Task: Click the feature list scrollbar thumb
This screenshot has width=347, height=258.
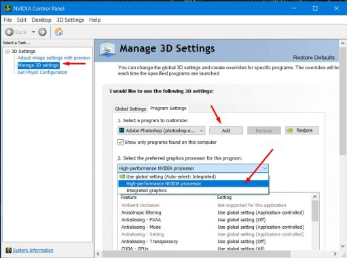Action: (x=315, y=210)
